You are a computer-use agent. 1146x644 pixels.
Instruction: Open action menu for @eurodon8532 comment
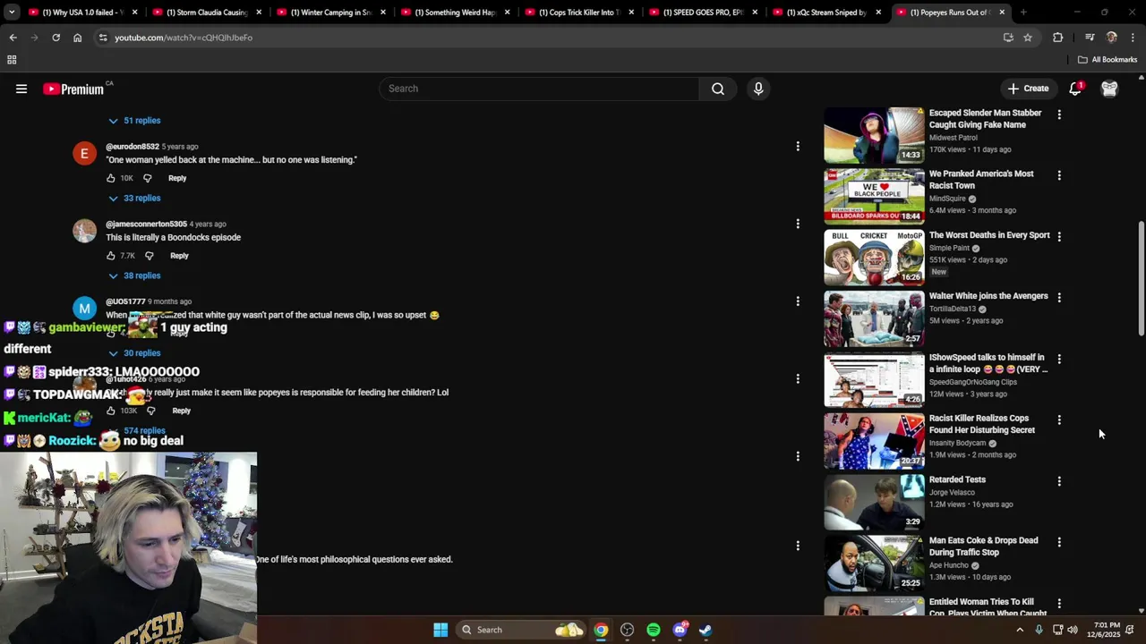pyautogui.click(x=798, y=146)
